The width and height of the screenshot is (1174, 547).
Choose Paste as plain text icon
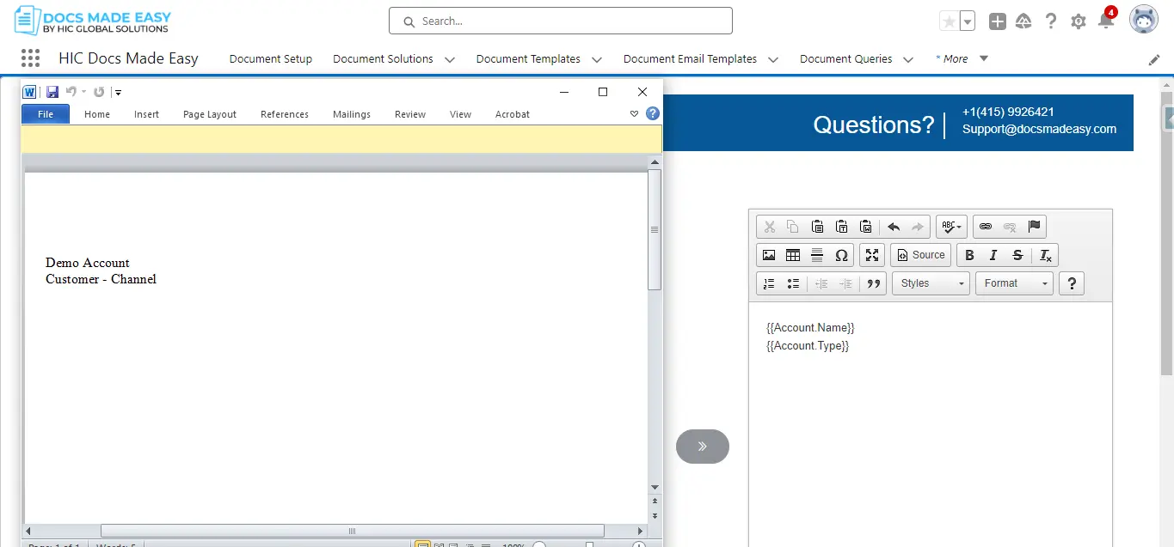[842, 227]
